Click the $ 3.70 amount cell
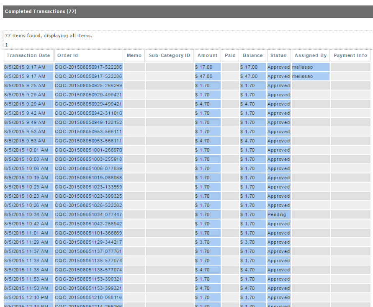The height and width of the screenshot is (307, 373). pyautogui.click(x=208, y=242)
